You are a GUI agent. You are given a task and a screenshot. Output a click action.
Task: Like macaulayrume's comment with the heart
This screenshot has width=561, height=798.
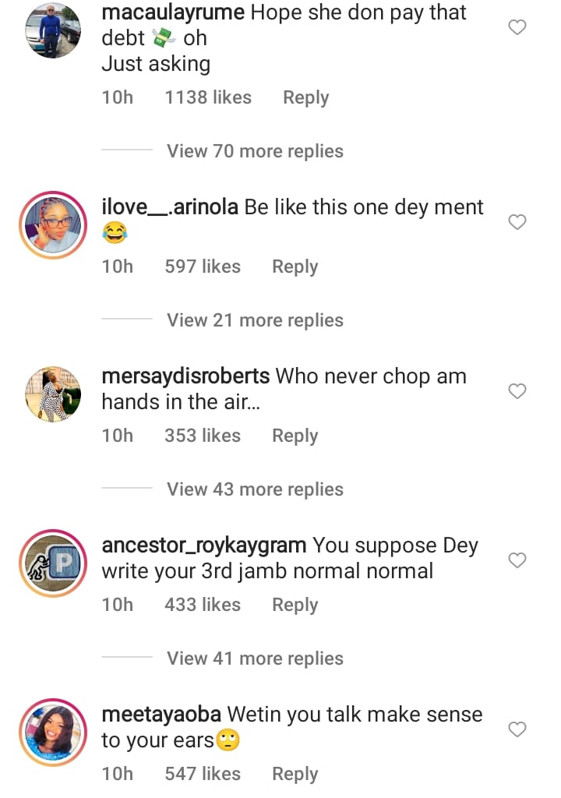pyautogui.click(x=517, y=28)
